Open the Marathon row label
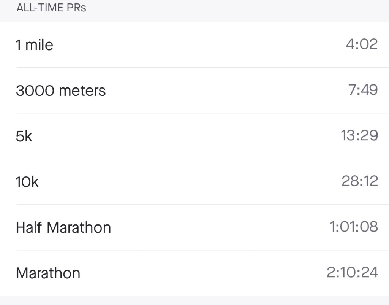Screen dimensions: 389x305 (48, 273)
